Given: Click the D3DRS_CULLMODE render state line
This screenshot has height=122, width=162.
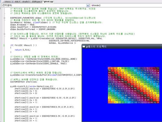Looking at the screenshot, I should click(x=44, y=59).
